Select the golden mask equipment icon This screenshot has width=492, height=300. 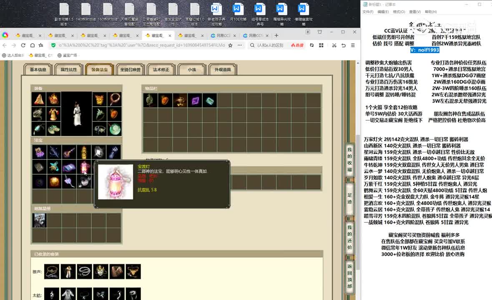[100, 99]
